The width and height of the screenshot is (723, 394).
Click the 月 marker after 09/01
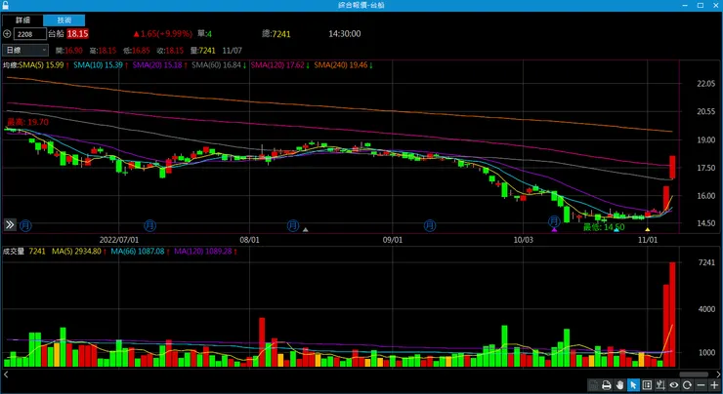pyautogui.click(x=430, y=225)
